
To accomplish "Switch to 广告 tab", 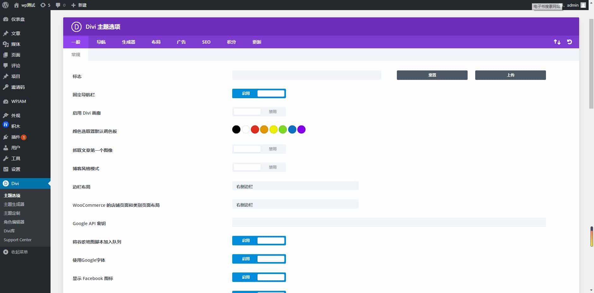I will pyautogui.click(x=181, y=42).
